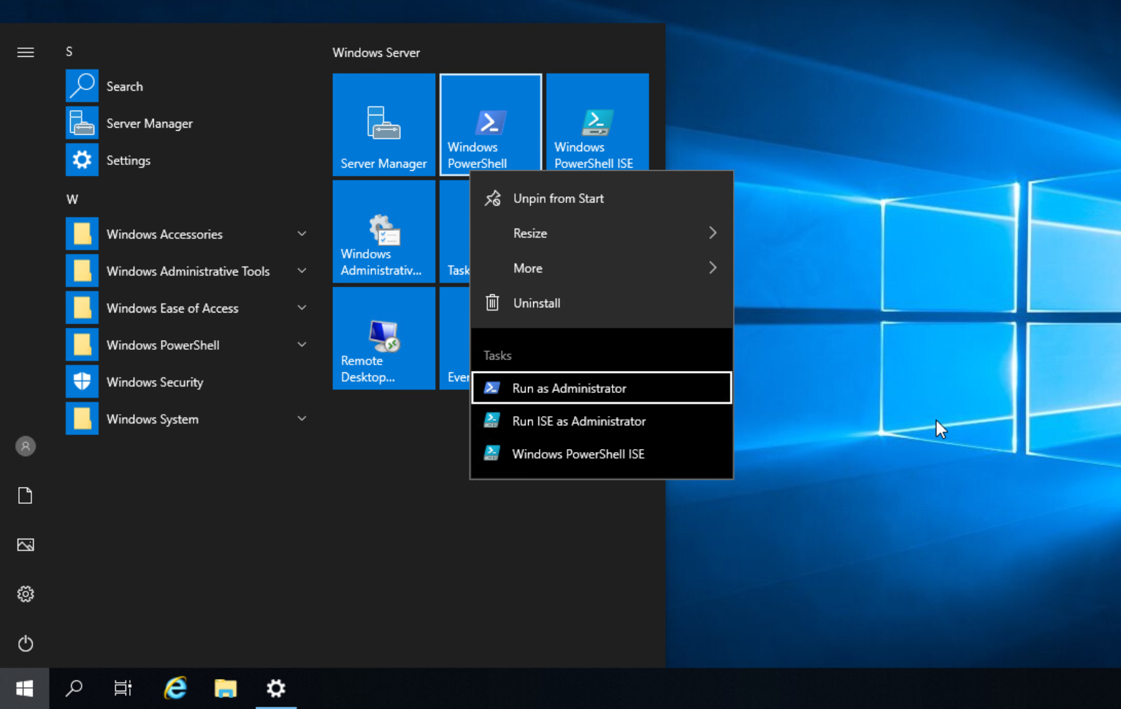The width and height of the screenshot is (1121, 709).
Task: Click the Server Manager tile
Action: point(383,124)
